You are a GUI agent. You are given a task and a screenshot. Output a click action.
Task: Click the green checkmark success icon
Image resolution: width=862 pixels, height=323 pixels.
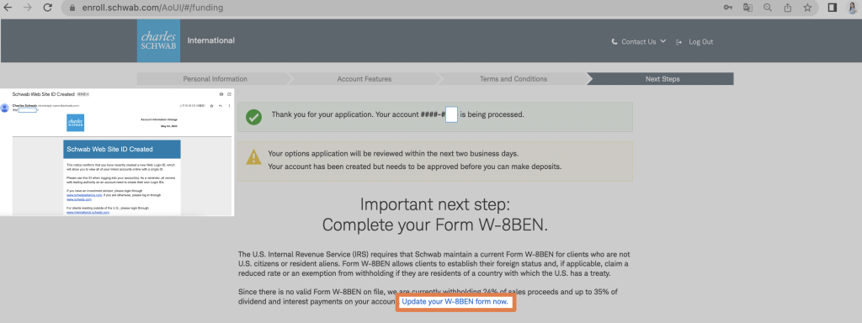[x=253, y=116]
